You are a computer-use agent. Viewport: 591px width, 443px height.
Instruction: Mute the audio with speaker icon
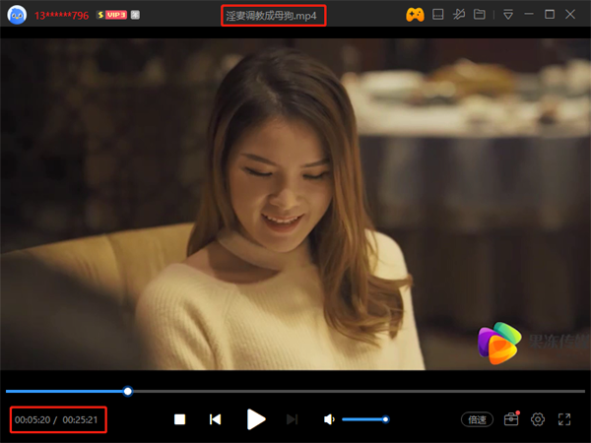tap(329, 419)
